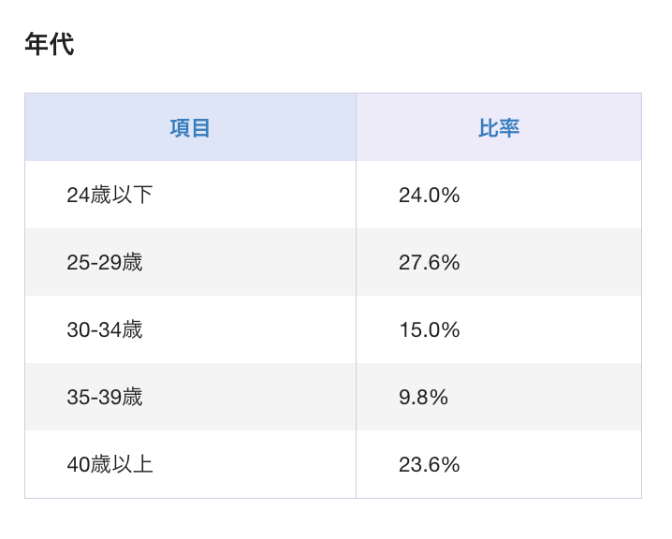
Task: Select the 項目 column header
Action: tap(190, 128)
